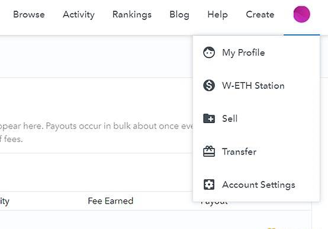Visit the Blog link in header

[179, 15]
